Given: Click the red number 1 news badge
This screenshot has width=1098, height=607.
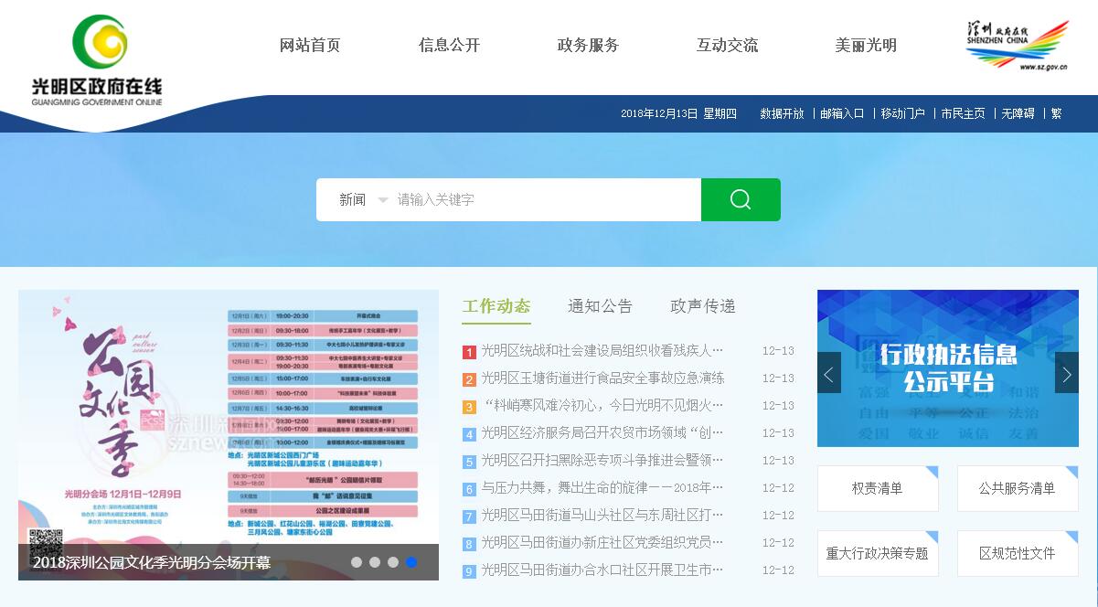Looking at the screenshot, I should (x=469, y=352).
